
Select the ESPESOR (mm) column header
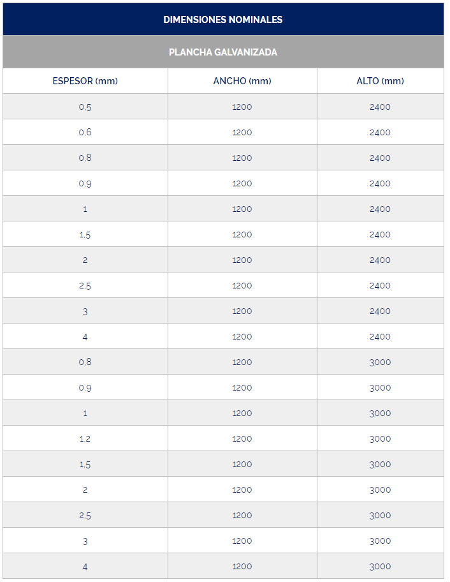[x=85, y=81]
